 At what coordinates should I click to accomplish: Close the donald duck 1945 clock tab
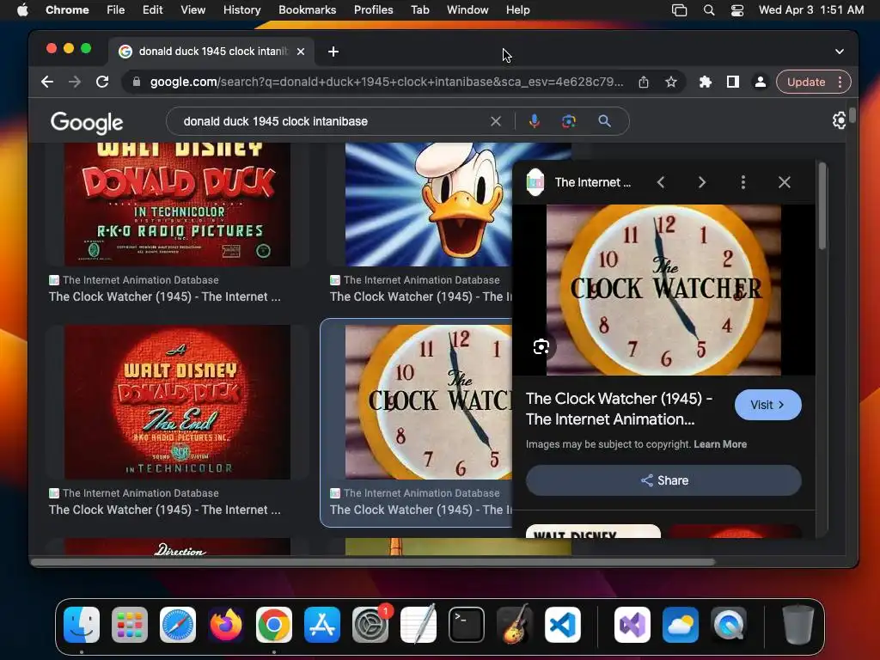point(301,52)
